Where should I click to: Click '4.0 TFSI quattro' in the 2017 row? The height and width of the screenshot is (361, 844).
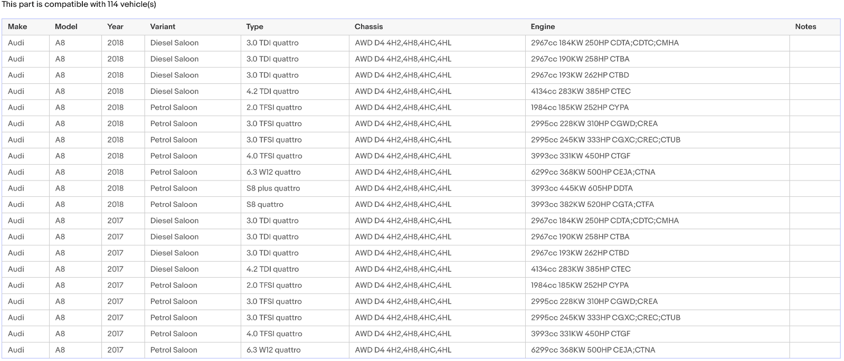coord(274,334)
